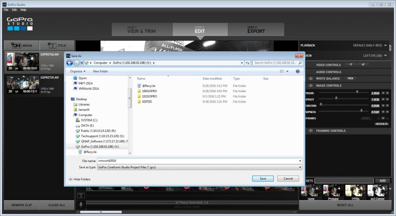
Task: Open the Save as type dropdown
Action: coord(300,167)
